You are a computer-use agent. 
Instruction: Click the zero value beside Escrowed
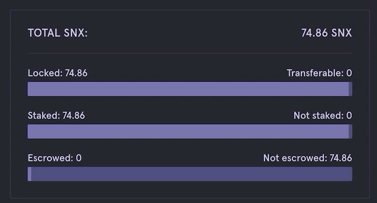[78, 158]
